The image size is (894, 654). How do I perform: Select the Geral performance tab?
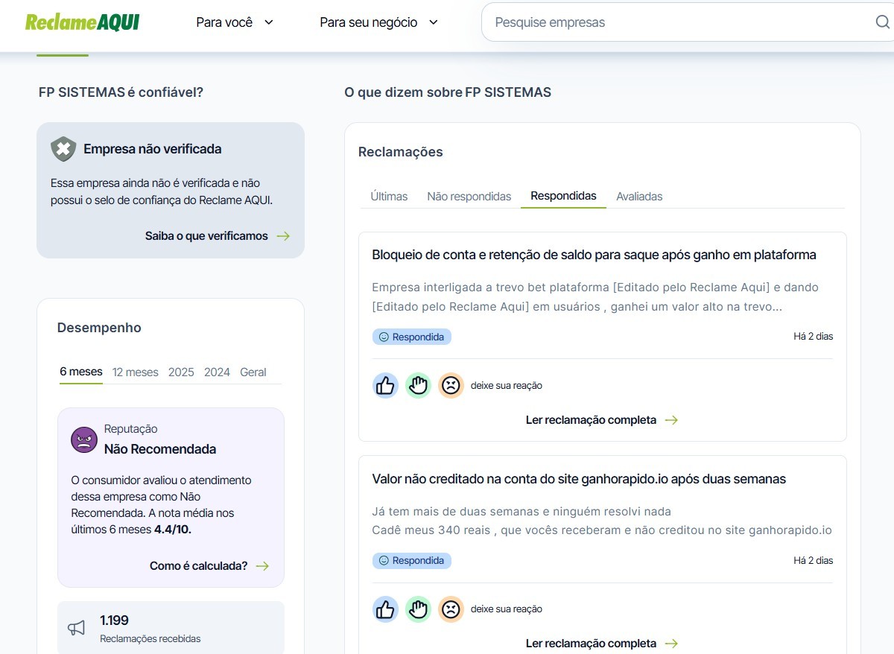click(253, 372)
